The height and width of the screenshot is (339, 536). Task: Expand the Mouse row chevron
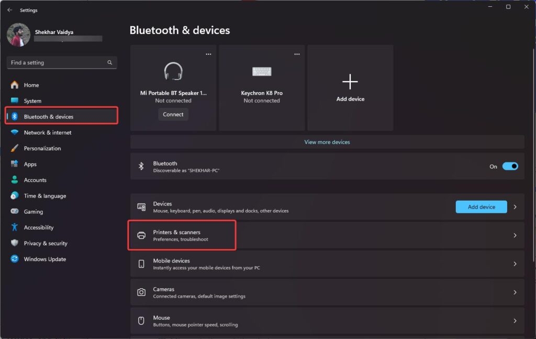click(x=515, y=321)
